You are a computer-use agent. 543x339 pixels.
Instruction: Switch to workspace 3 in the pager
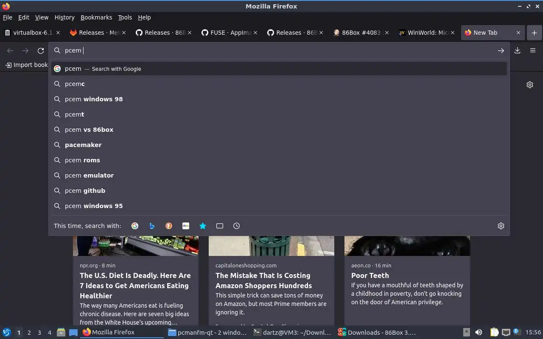[x=39, y=333]
